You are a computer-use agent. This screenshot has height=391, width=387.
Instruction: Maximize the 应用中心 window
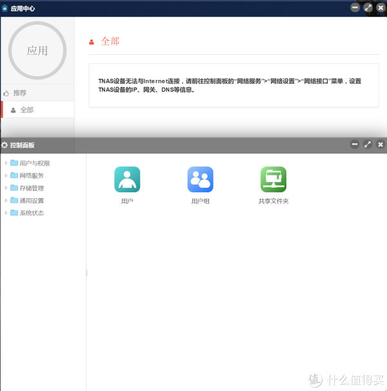coord(368,8)
